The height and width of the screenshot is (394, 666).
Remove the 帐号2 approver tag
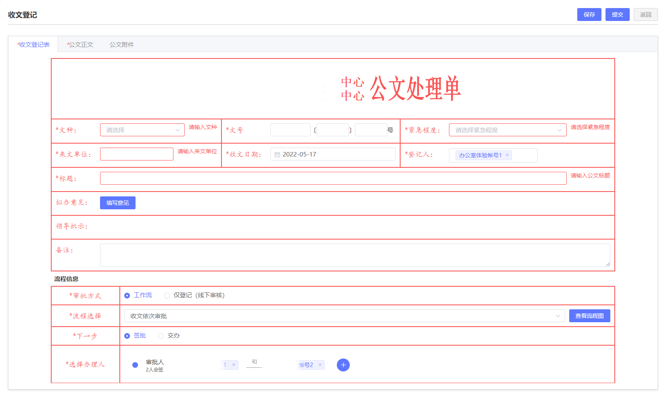coord(320,365)
